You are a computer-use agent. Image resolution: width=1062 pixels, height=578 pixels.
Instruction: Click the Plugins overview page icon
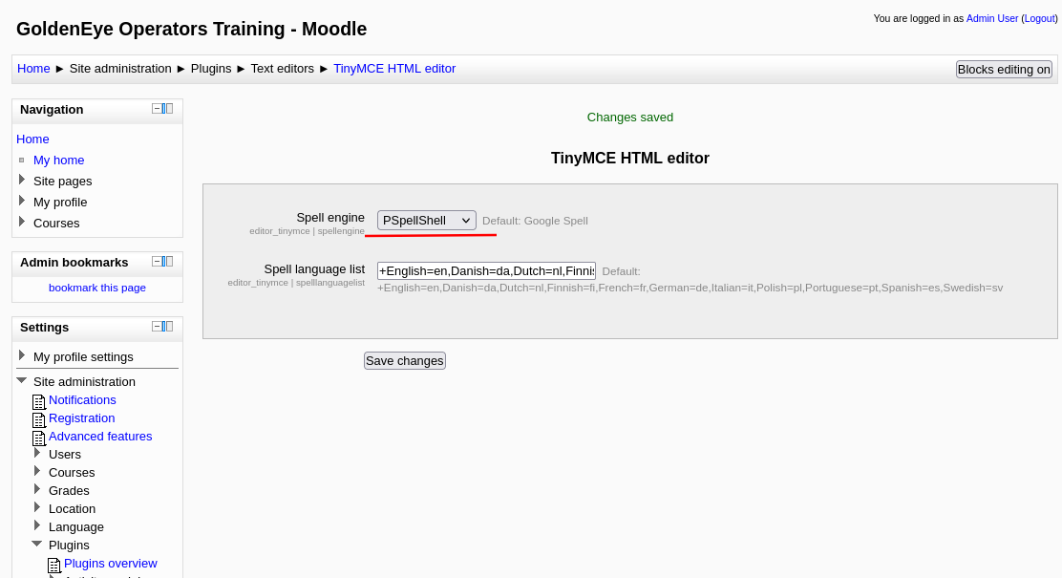coord(54,566)
